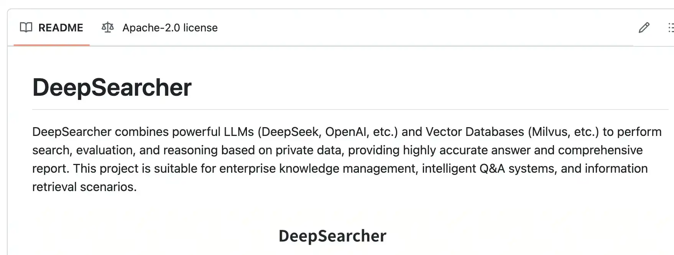Click the open book icon beside README
The height and width of the screenshot is (255, 674).
coord(26,28)
